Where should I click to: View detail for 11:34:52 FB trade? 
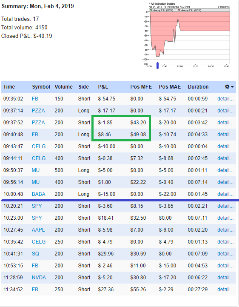tap(225, 290)
